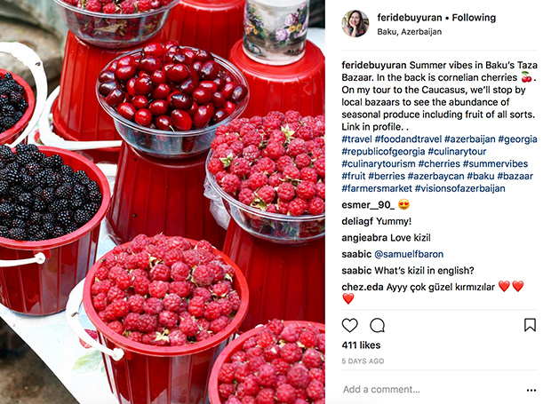Open the three-dot more options menu

tap(531, 390)
